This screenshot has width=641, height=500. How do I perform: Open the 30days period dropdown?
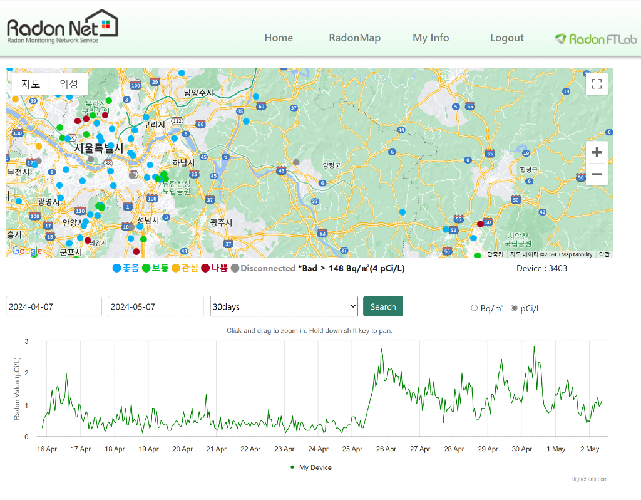[x=284, y=307]
